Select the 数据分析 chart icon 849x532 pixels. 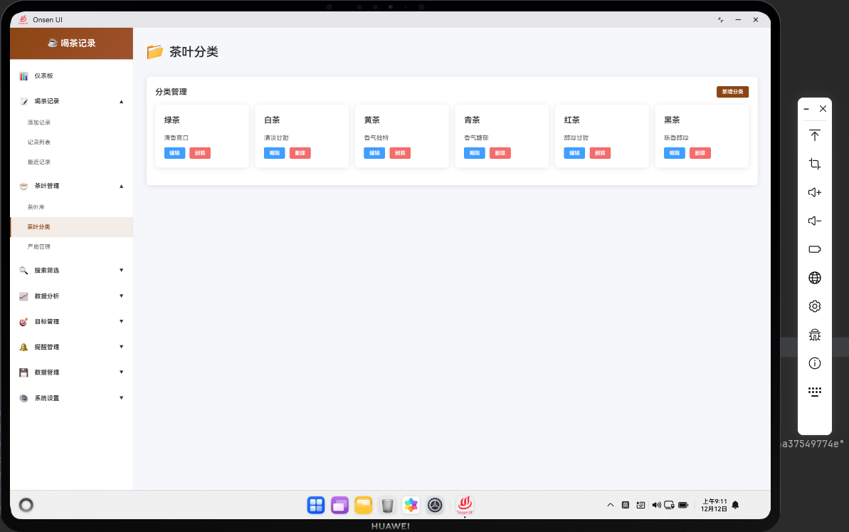coord(23,296)
